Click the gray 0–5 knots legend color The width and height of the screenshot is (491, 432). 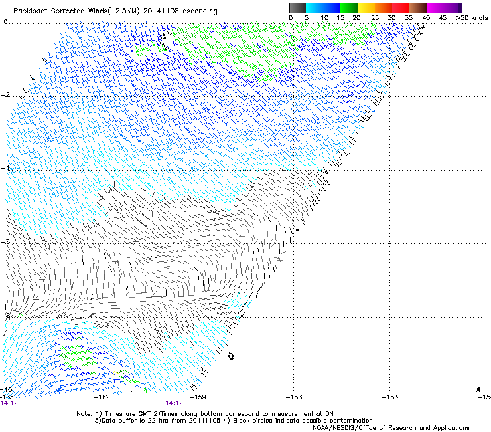(x=297, y=8)
